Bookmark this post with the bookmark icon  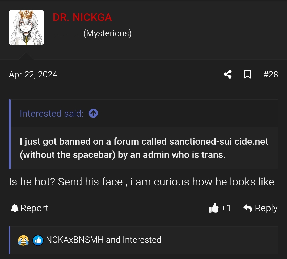click(x=247, y=74)
